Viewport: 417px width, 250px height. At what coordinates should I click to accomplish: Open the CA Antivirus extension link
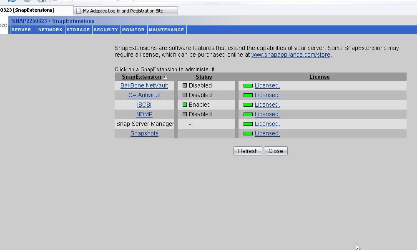144,95
